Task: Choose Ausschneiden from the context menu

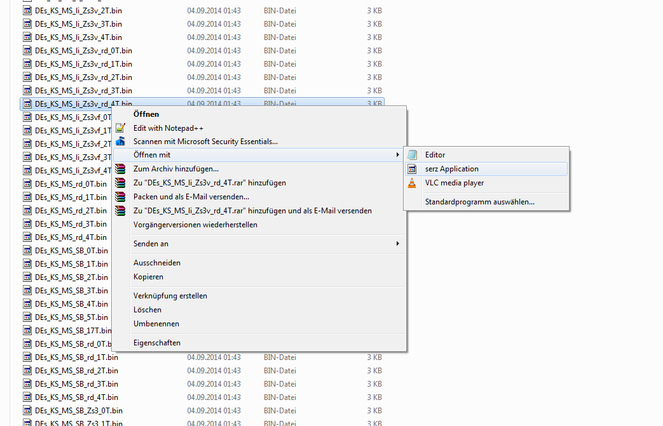Action: pos(157,263)
